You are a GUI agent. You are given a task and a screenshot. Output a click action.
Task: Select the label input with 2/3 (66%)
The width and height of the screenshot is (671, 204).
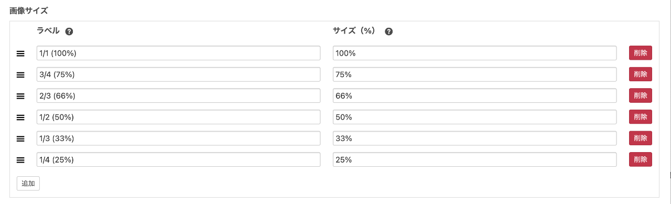179,95
